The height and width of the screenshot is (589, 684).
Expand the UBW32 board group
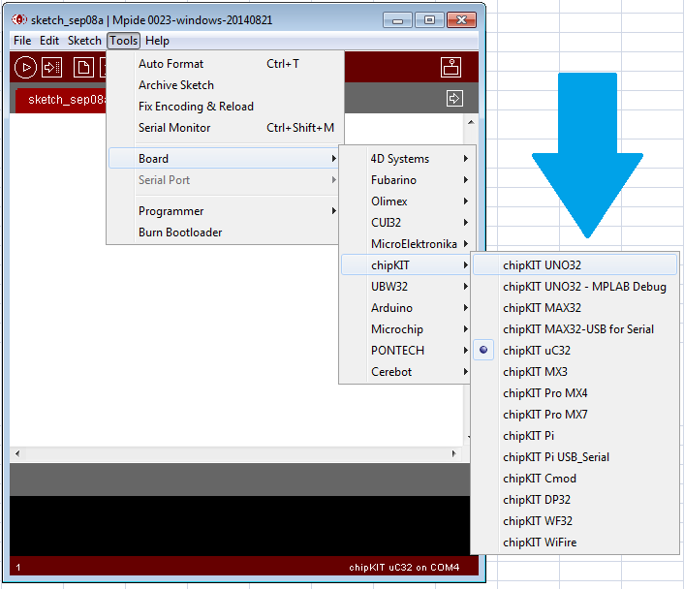tap(405, 287)
